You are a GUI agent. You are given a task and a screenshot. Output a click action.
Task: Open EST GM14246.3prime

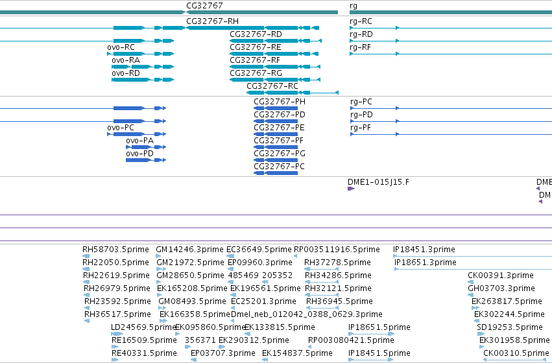[x=189, y=250]
